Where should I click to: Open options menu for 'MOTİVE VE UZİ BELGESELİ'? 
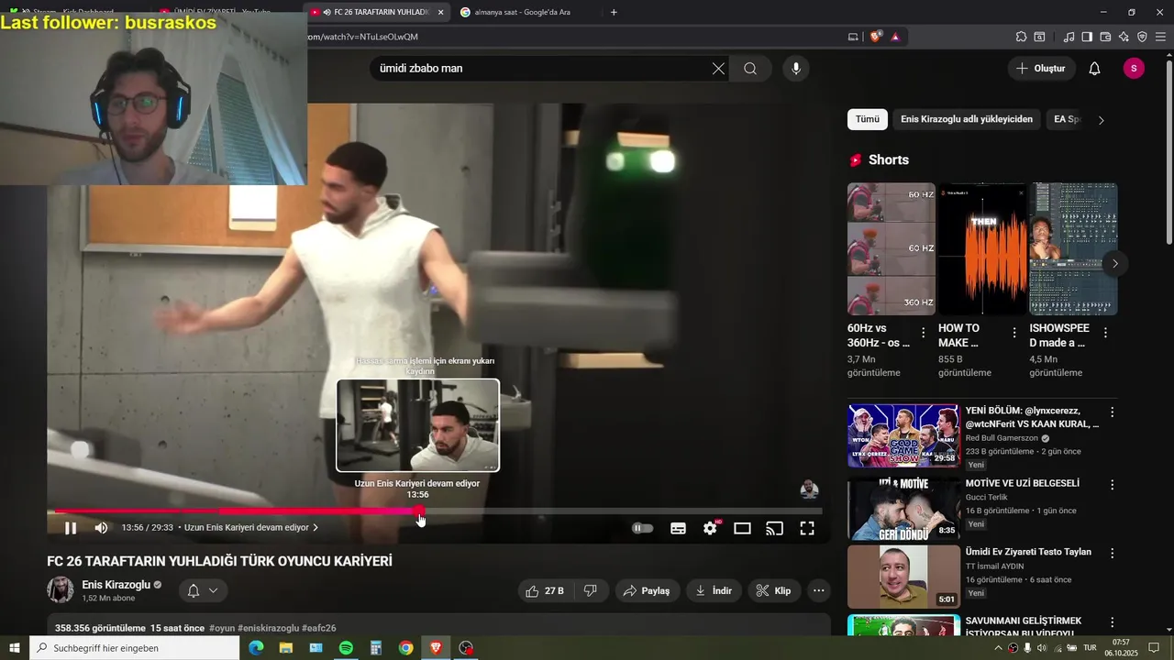click(1113, 485)
